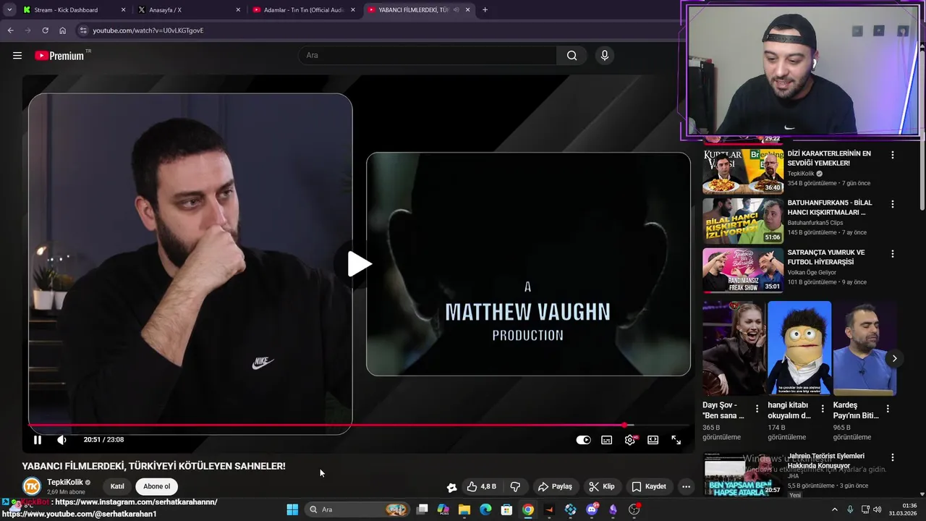Mute the video volume speaker icon
The image size is (926, 521).
click(61, 439)
